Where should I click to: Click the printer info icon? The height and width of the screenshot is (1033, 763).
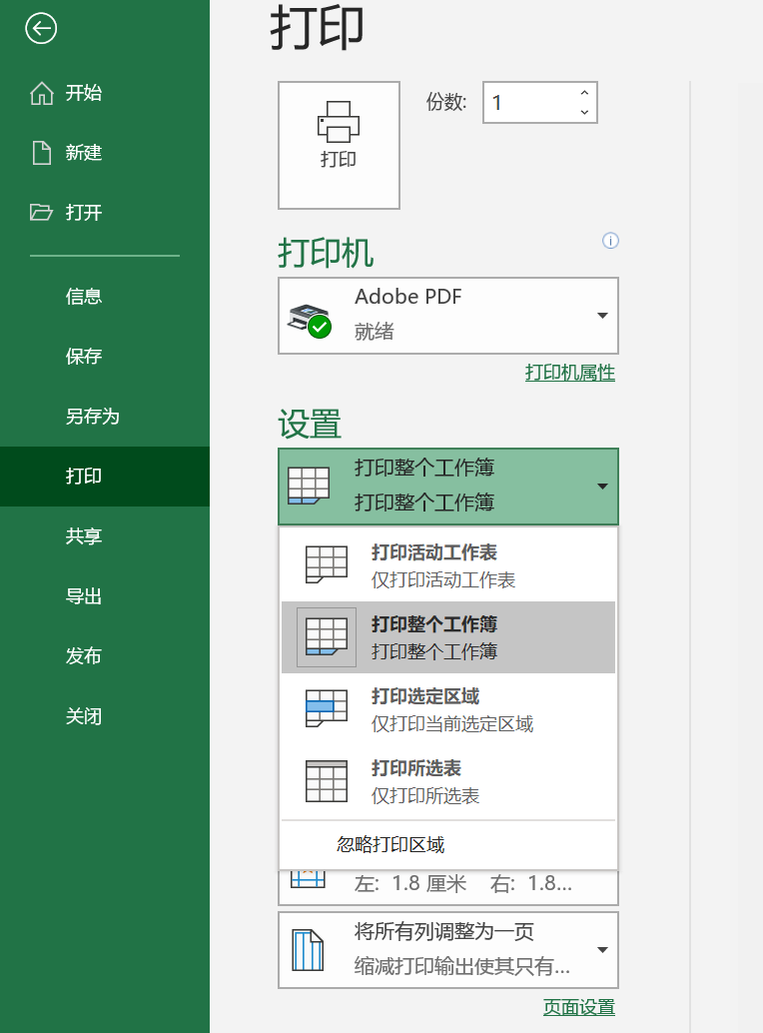610,241
